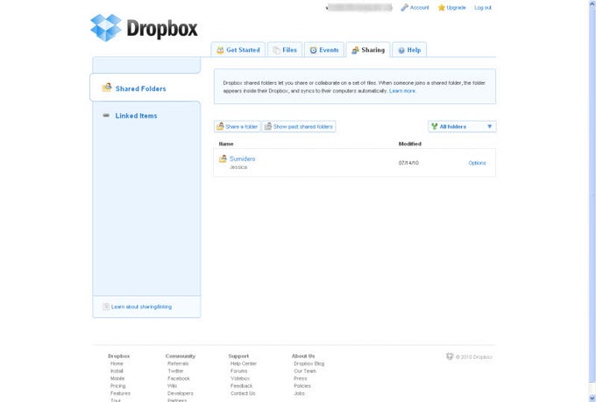This screenshot has width=596, height=402.
Task: Click the Sumidero shared folder icon
Action: point(223,159)
